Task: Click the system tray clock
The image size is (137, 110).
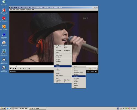Action: click(x=133, y=109)
